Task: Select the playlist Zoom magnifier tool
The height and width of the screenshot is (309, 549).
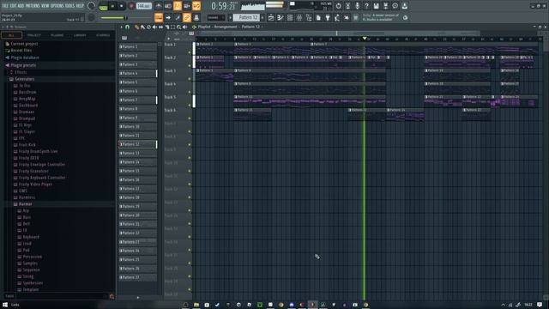Action: [x=179, y=27]
